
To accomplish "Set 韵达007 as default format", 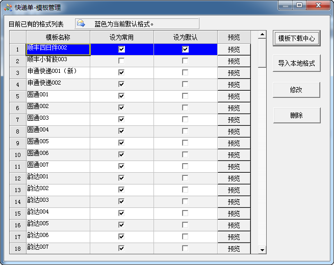I will [185, 248].
